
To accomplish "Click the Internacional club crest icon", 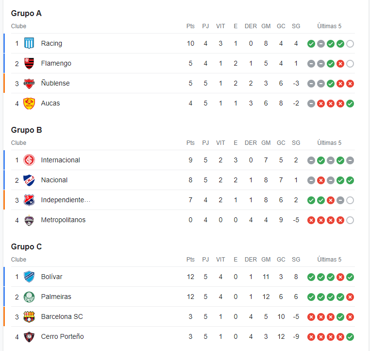I will point(29,160).
